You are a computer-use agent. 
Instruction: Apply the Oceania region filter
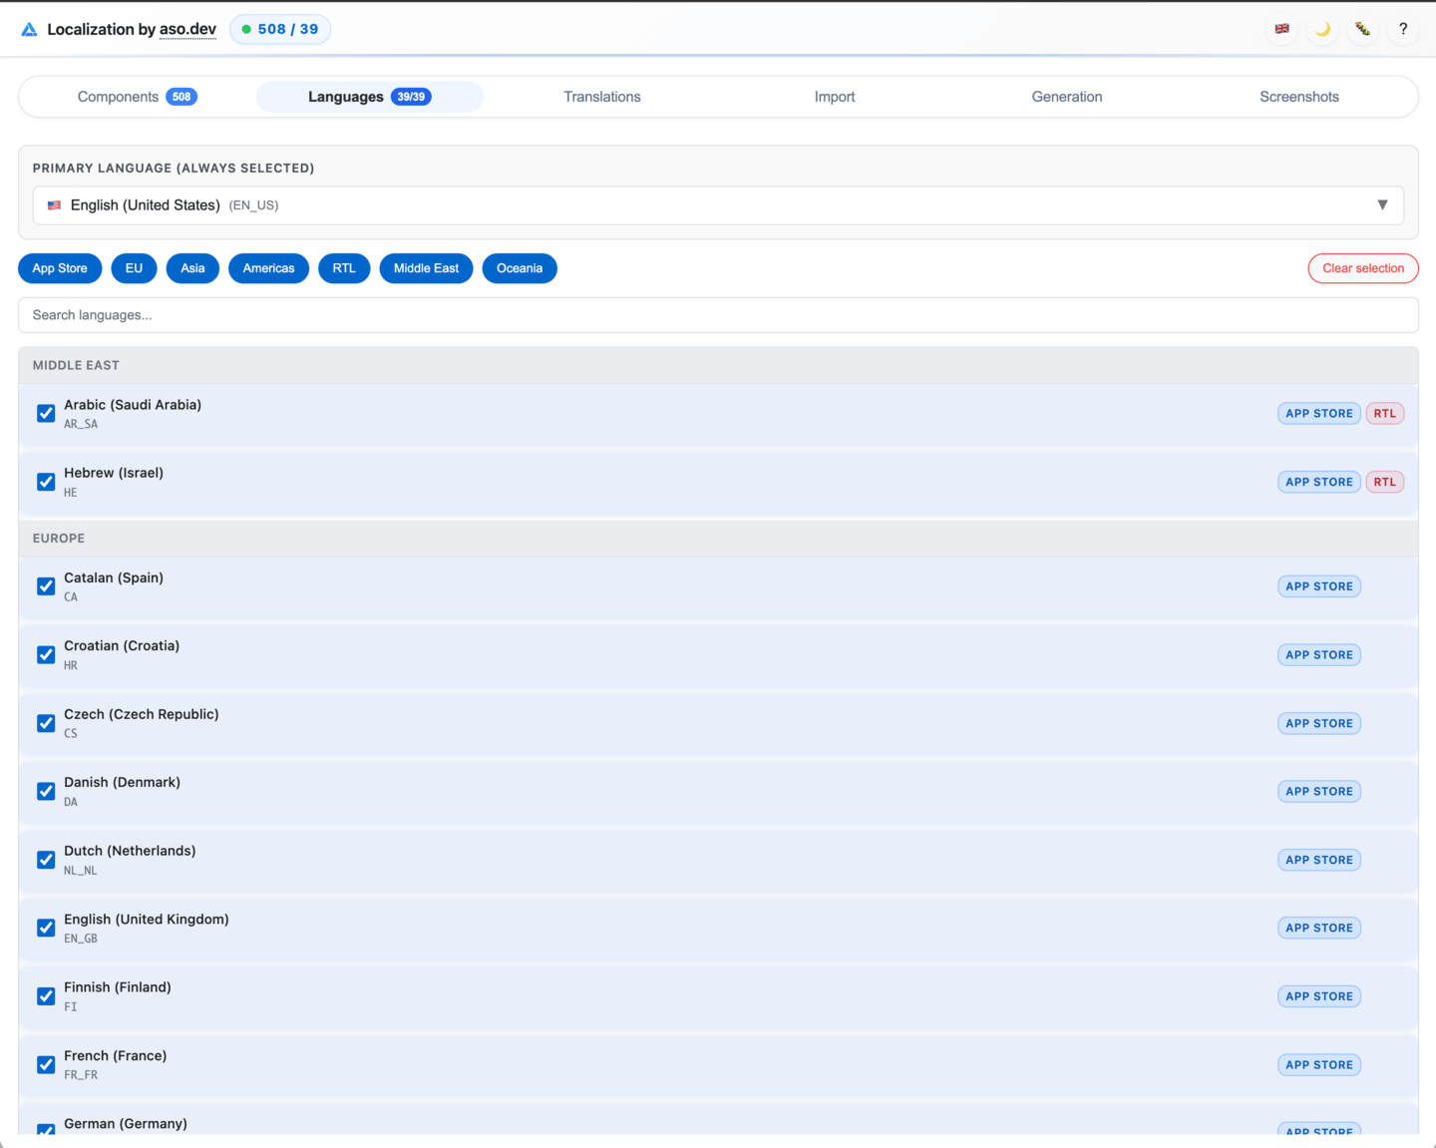(x=520, y=268)
